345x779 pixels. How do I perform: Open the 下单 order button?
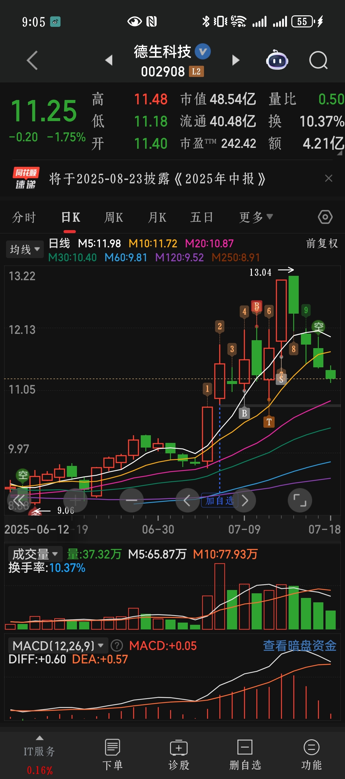(x=113, y=755)
